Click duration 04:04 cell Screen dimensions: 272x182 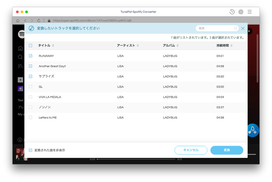pyautogui.click(x=220, y=97)
